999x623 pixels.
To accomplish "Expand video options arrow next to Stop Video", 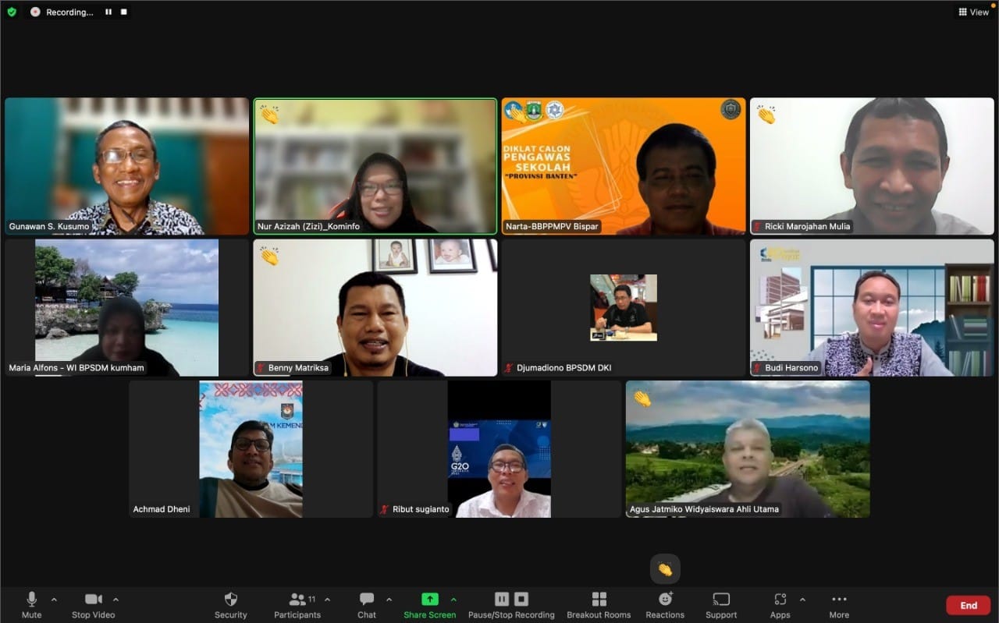I will 116,600.
